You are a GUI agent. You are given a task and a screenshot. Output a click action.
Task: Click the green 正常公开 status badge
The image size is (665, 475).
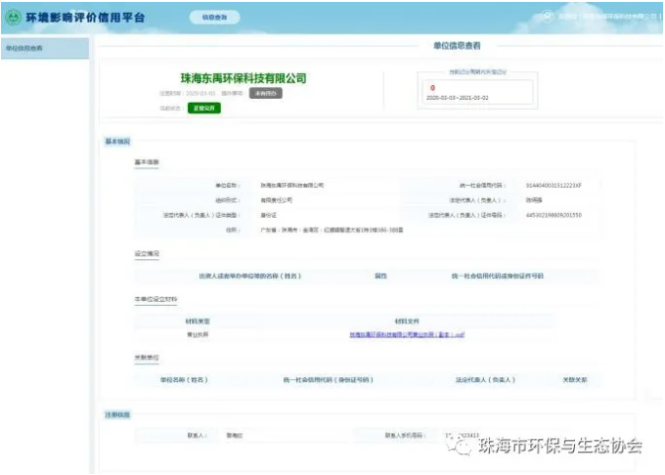point(204,108)
